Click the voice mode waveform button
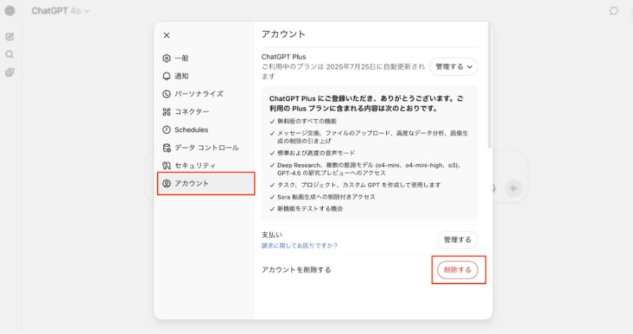633x334 pixels. click(x=513, y=188)
